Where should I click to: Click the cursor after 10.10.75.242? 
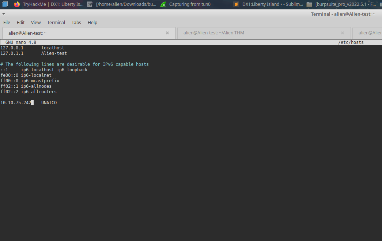click(x=32, y=102)
